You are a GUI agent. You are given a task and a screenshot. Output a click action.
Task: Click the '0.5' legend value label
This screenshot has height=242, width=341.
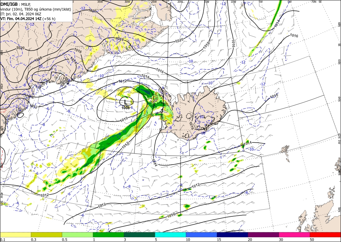click(x=64, y=240)
